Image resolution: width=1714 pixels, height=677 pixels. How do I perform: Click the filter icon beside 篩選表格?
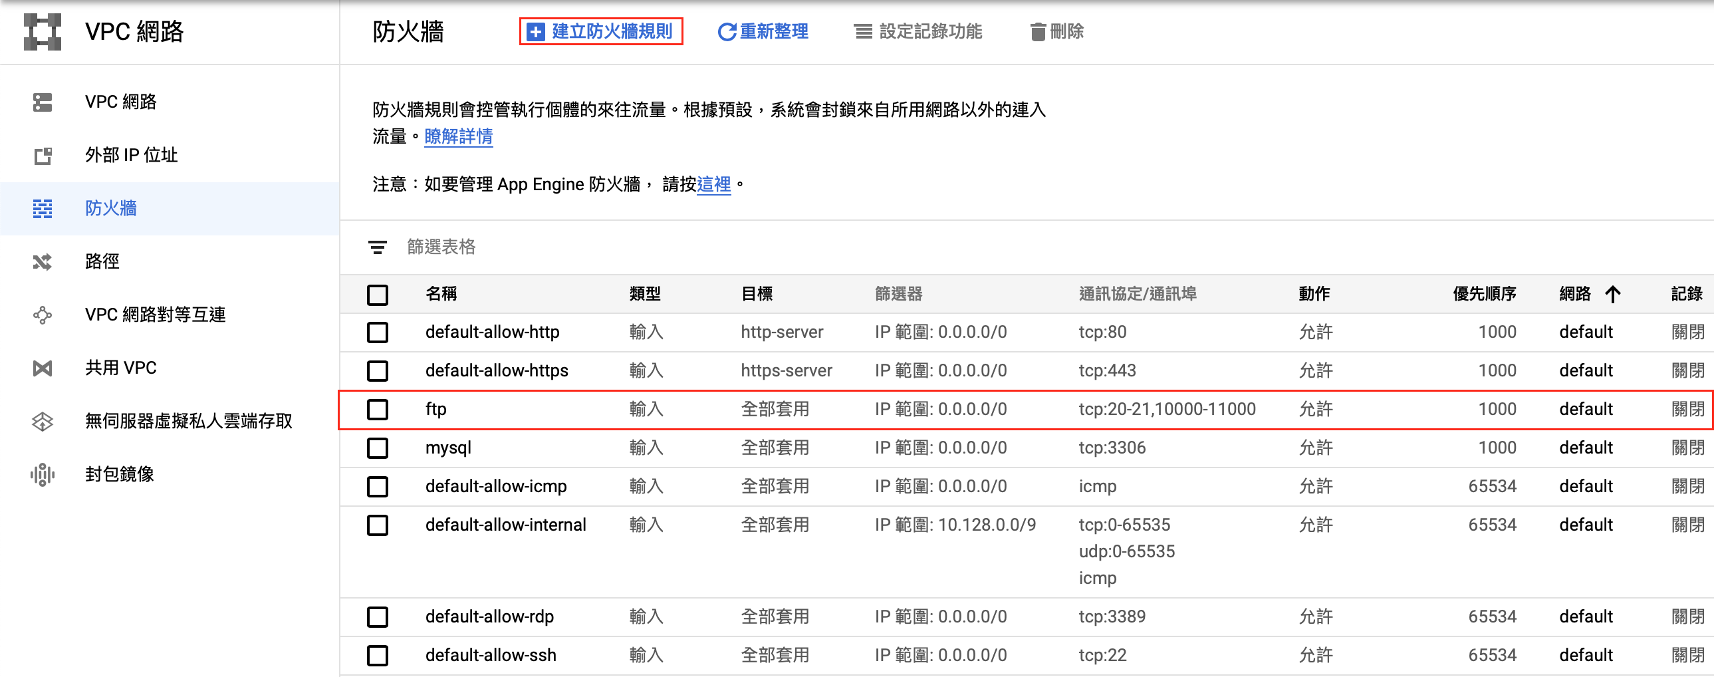(377, 247)
